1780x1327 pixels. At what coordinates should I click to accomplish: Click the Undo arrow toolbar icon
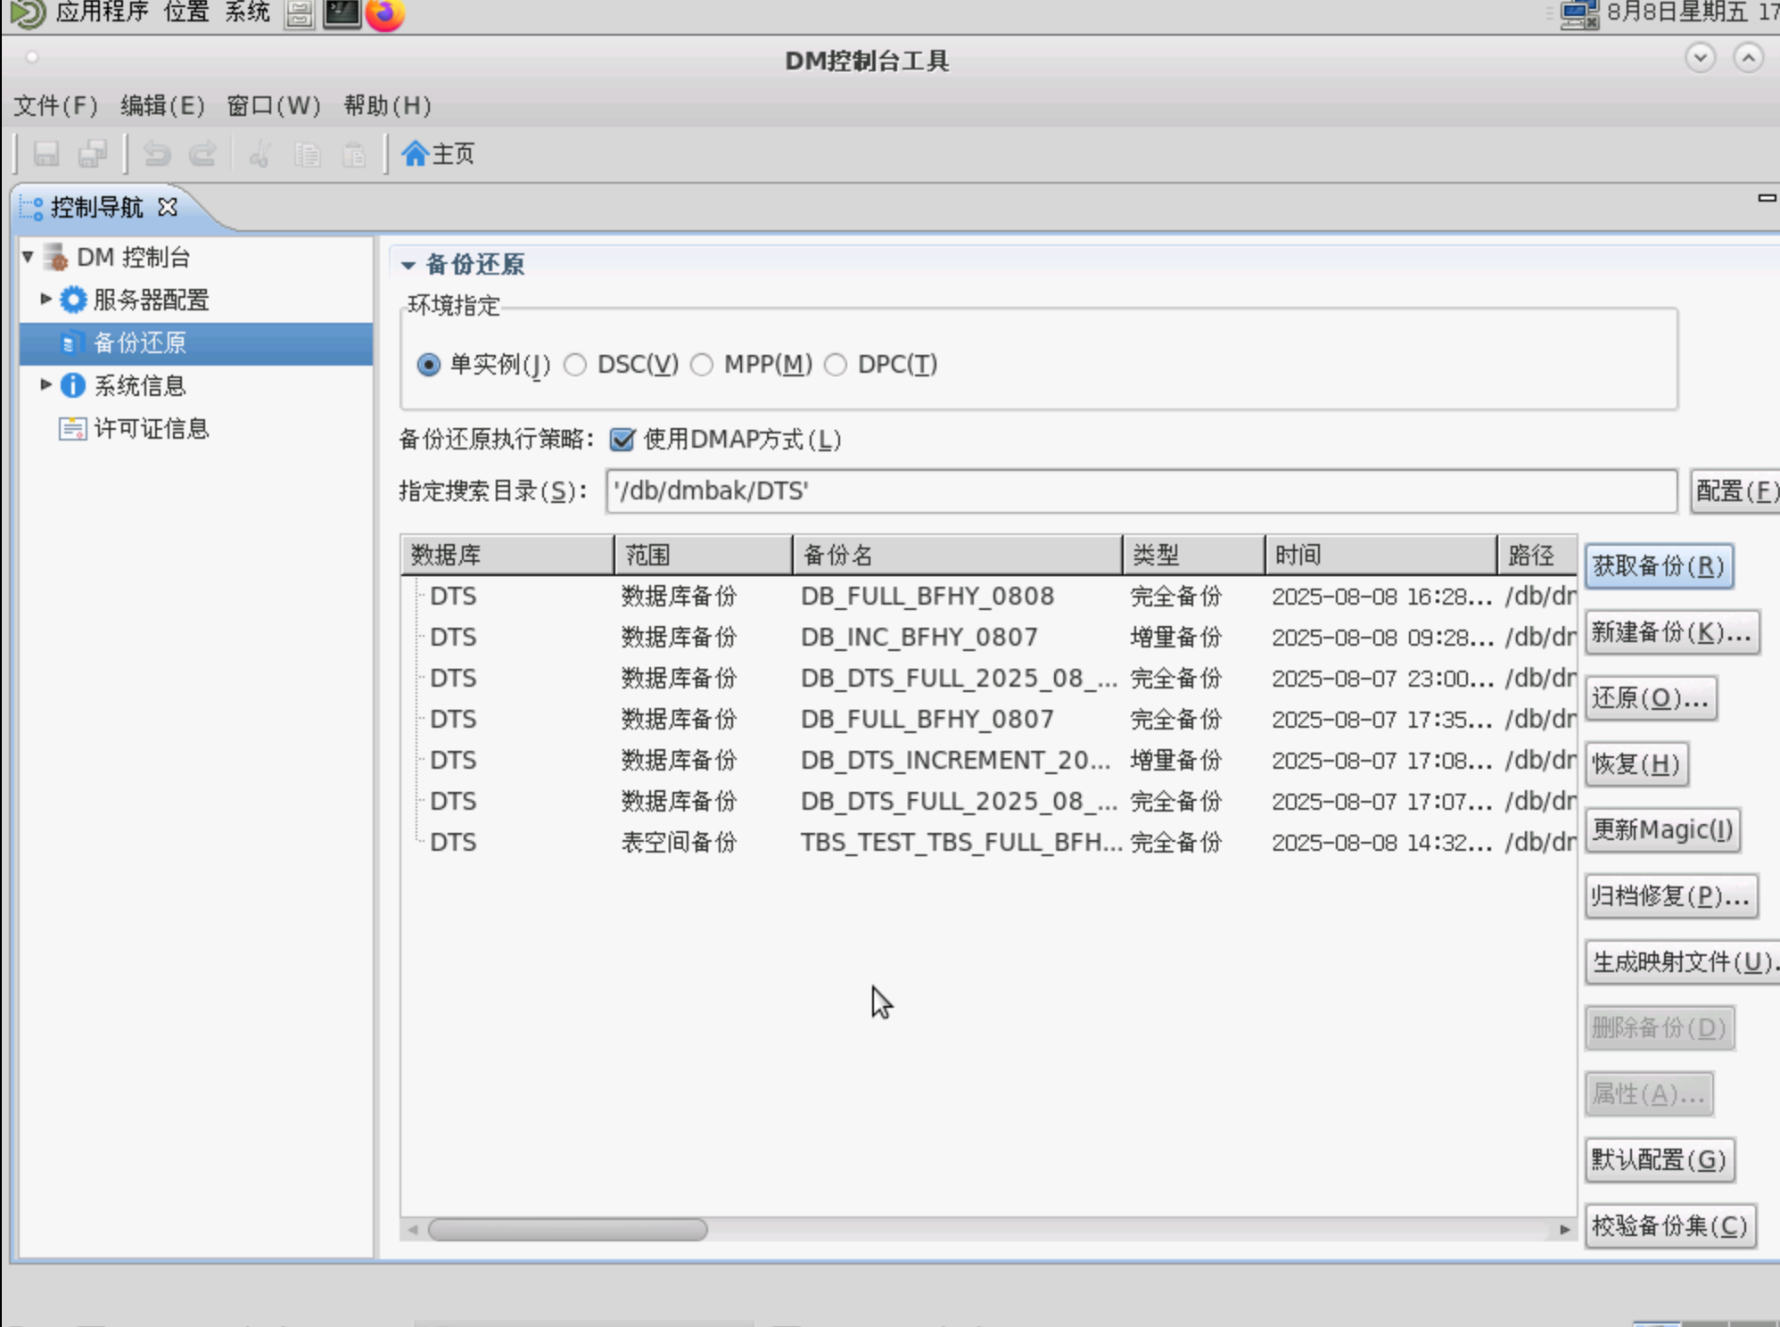pos(157,154)
